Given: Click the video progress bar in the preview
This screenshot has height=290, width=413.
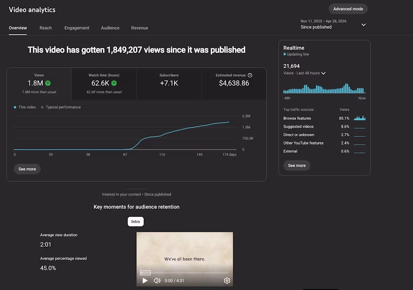Looking at the screenshot, I should click(184, 273).
